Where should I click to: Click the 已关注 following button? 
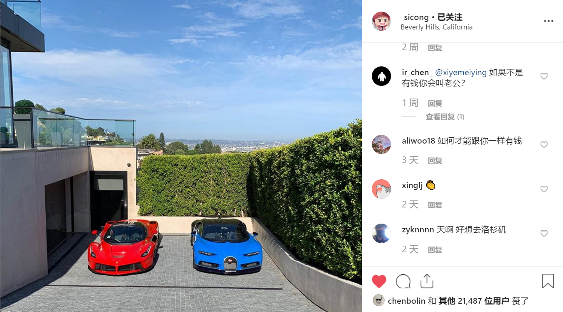click(450, 17)
